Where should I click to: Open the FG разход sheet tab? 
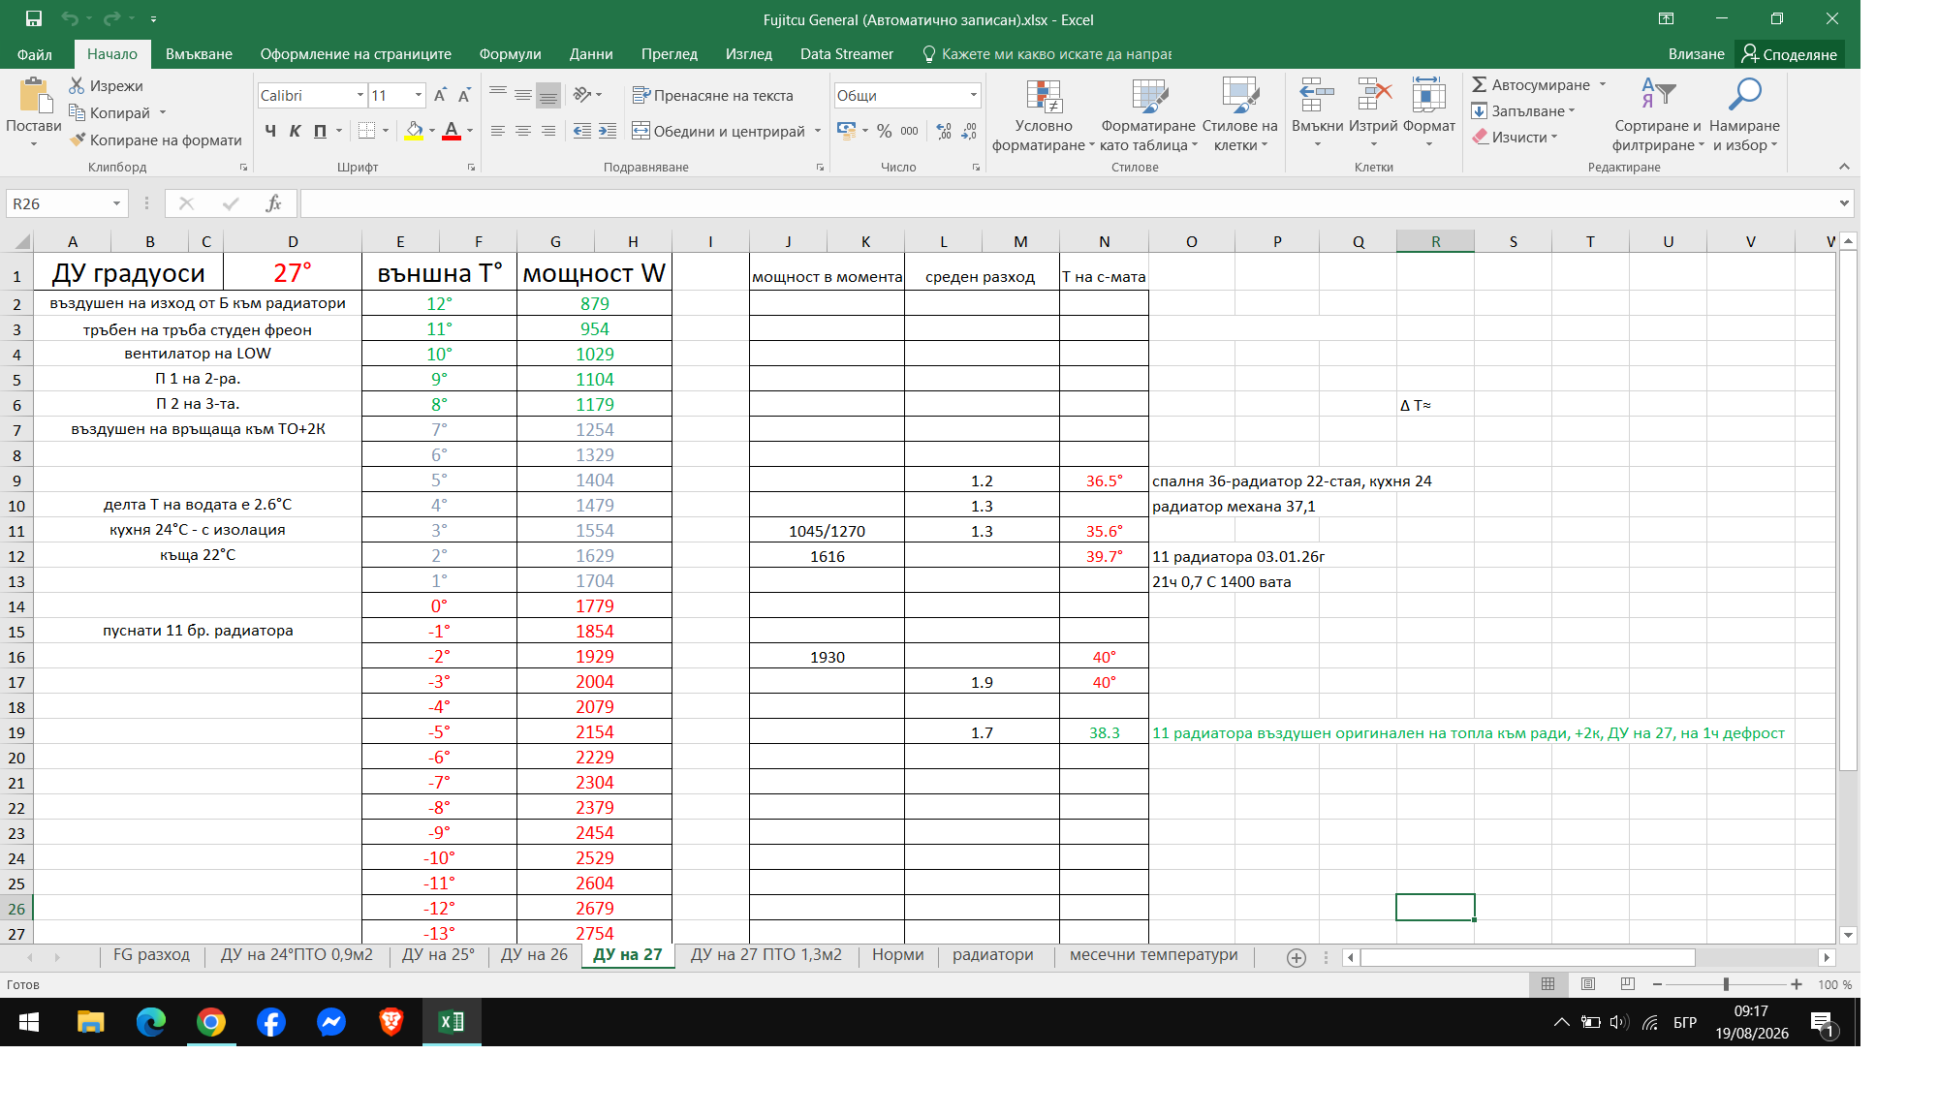[x=151, y=955]
